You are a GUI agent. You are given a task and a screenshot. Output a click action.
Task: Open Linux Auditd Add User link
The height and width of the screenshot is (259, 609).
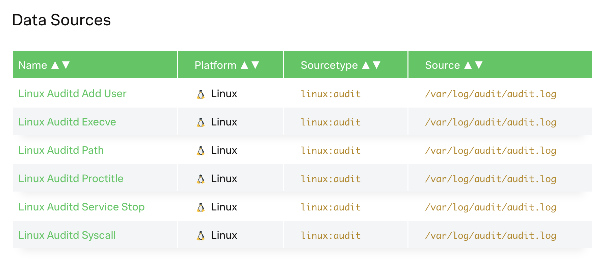coord(72,93)
